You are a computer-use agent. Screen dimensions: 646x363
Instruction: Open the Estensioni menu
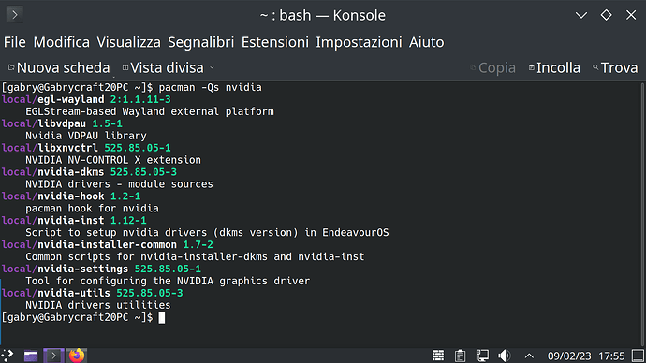tap(275, 42)
